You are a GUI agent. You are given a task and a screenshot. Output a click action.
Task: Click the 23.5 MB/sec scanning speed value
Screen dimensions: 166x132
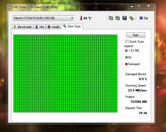(137, 90)
